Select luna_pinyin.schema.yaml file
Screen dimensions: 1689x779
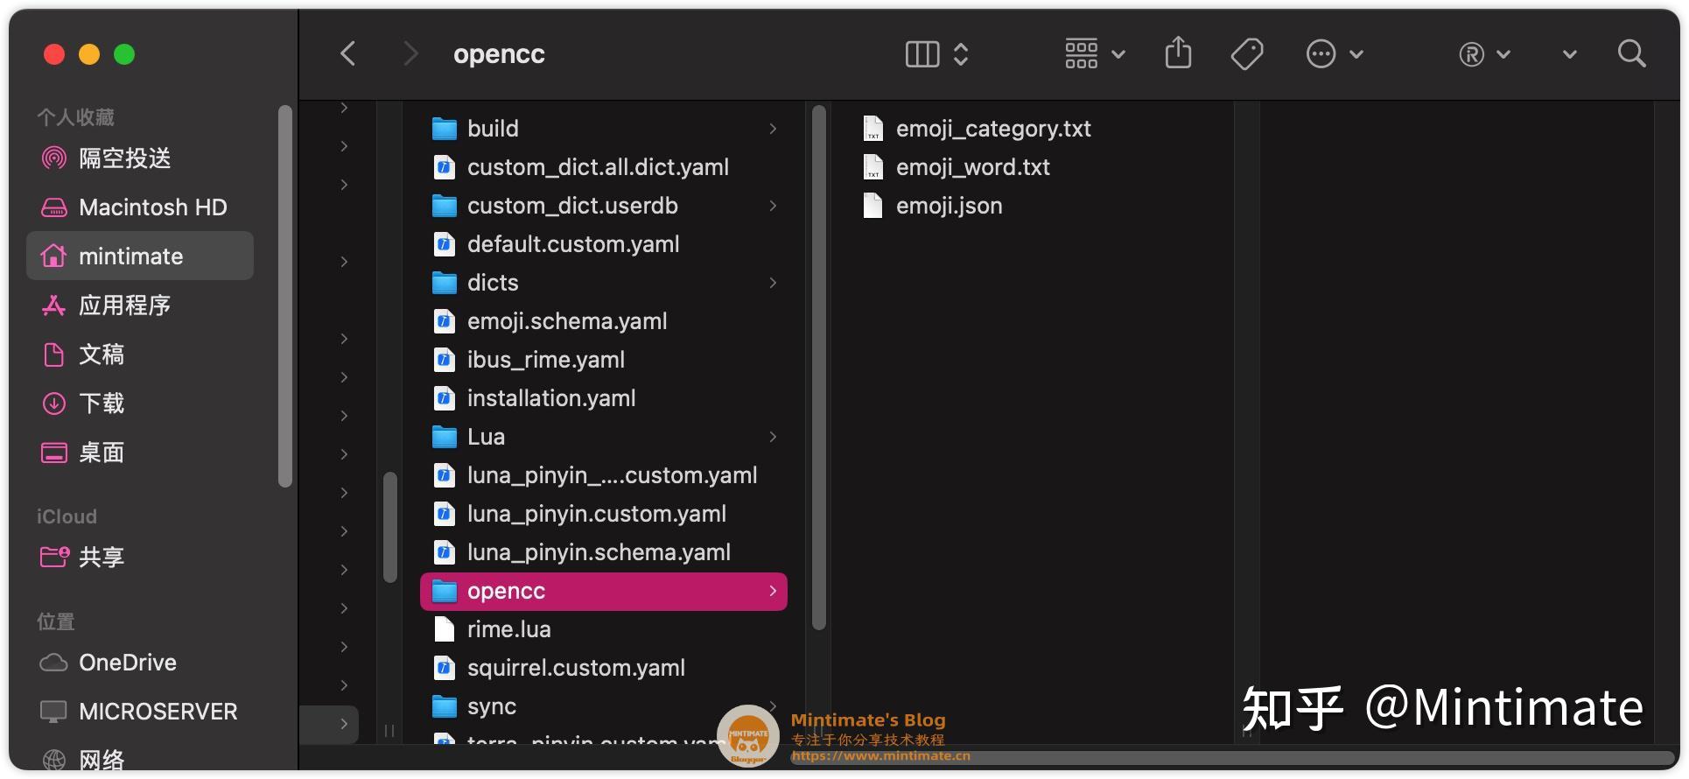point(599,552)
